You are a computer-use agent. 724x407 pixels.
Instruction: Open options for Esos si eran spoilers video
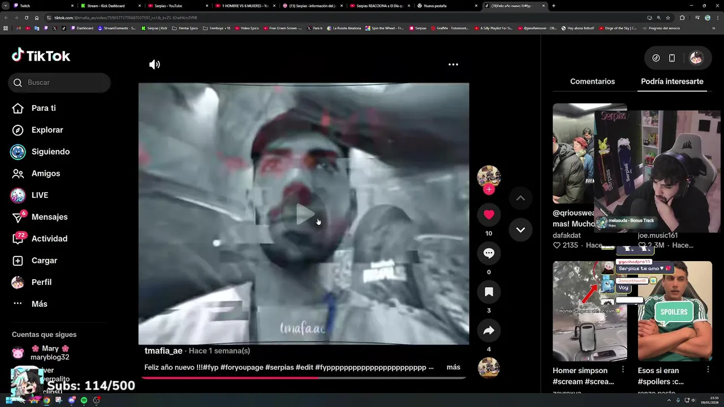[x=708, y=369]
